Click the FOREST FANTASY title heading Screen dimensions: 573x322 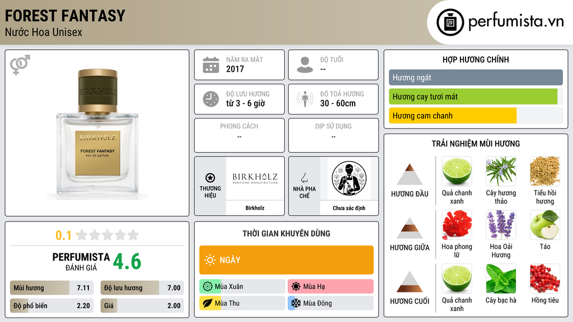coord(65,16)
